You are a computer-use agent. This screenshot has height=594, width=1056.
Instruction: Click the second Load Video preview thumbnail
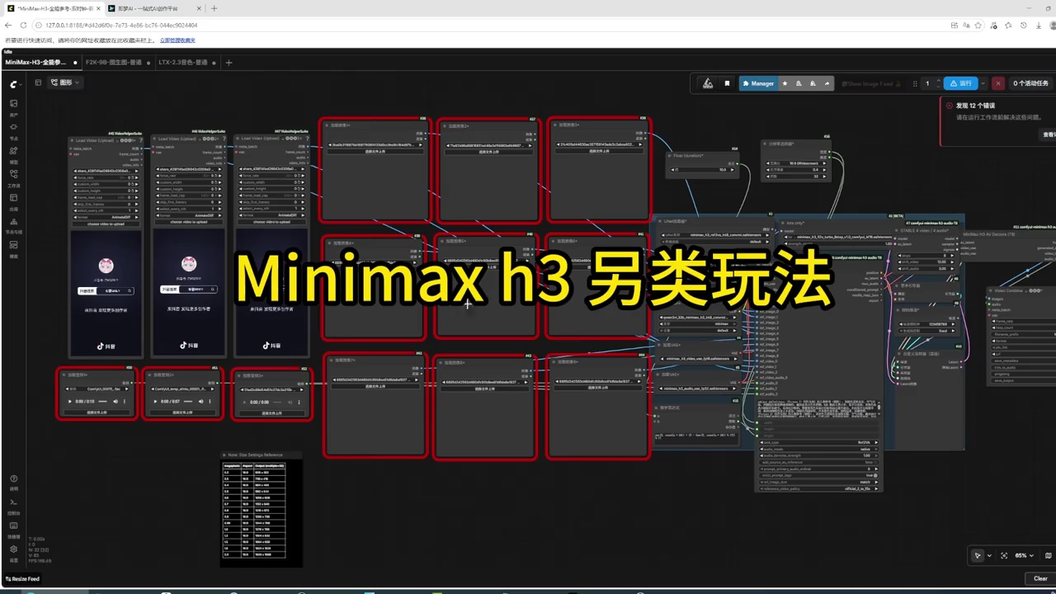187,293
